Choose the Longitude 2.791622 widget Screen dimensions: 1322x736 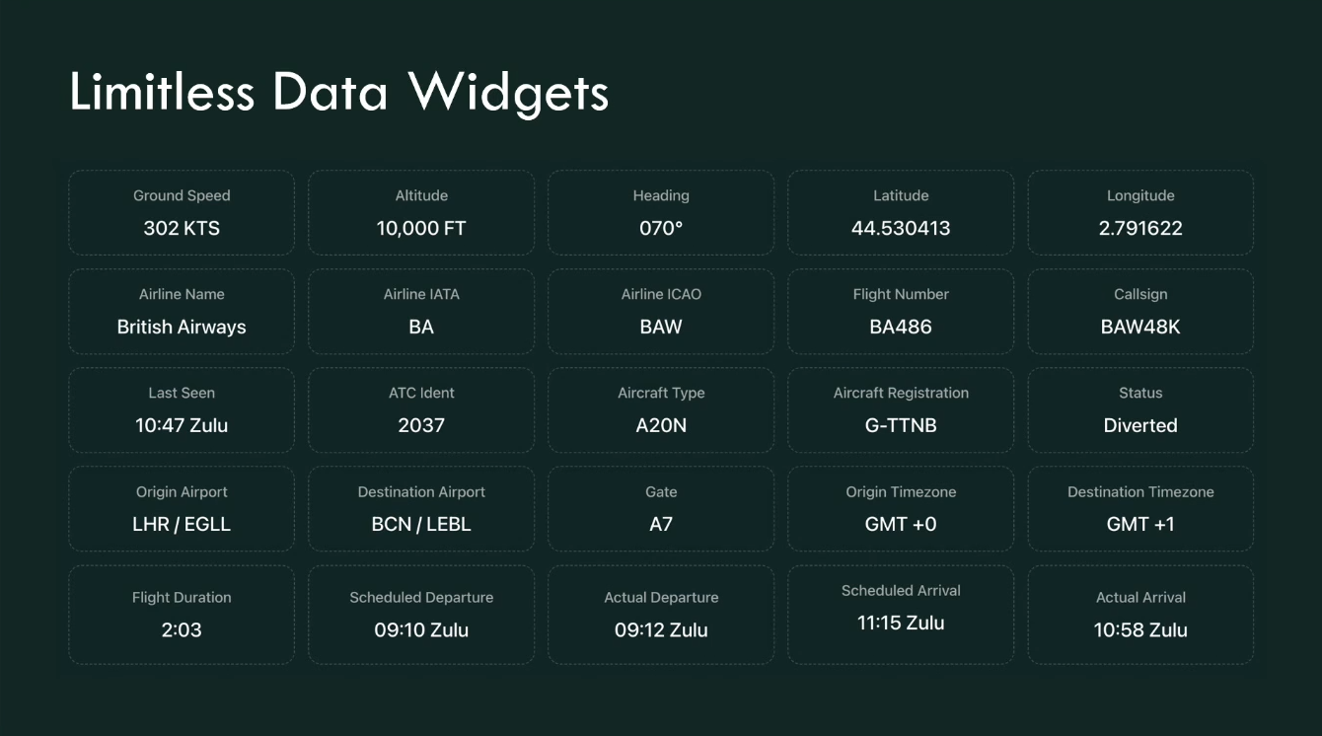[x=1140, y=213]
